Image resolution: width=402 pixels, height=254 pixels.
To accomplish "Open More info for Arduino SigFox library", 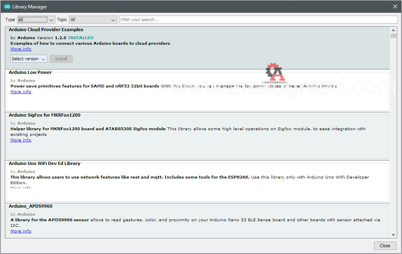I will [x=21, y=140].
